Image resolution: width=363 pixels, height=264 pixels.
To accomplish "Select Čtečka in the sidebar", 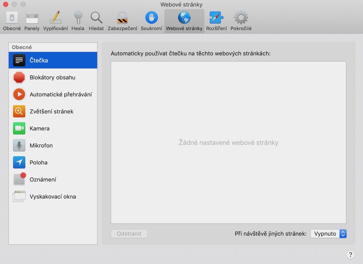I will (x=53, y=60).
